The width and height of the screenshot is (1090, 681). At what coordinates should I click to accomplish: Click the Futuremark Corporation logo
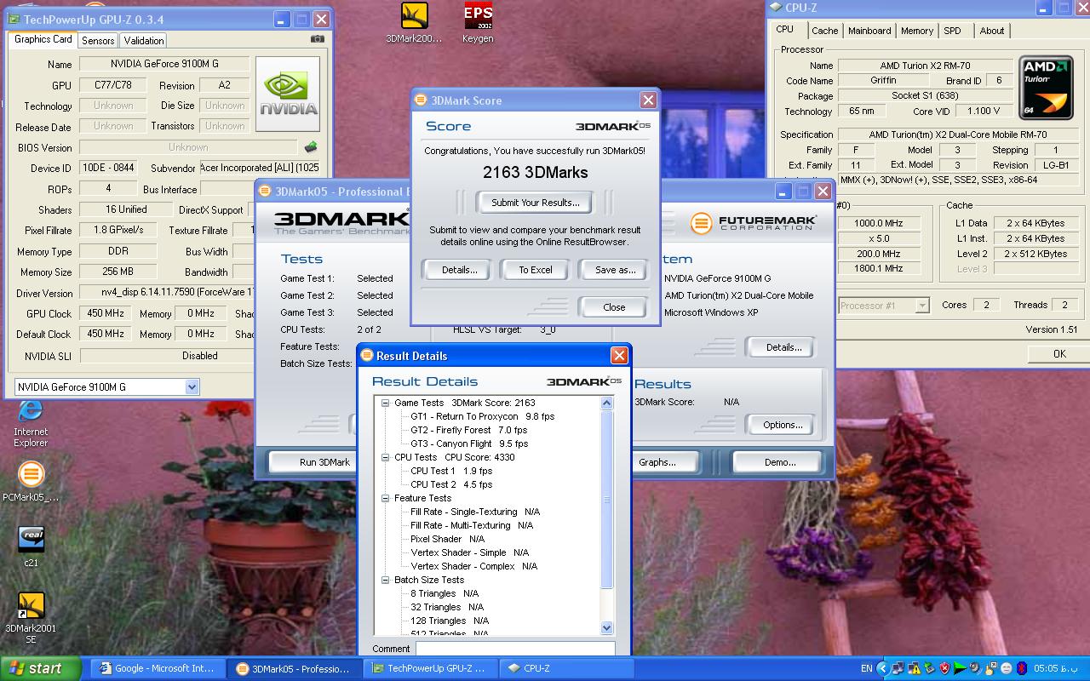[753, 223]
